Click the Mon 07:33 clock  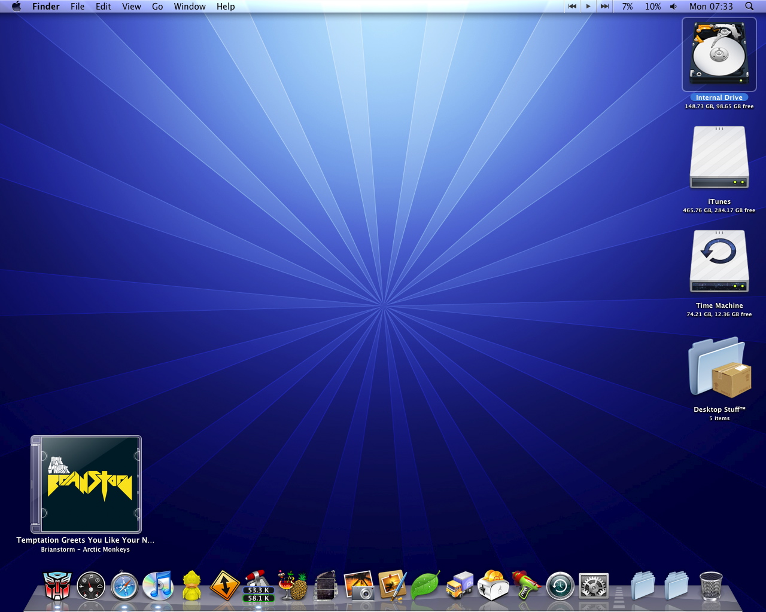click(711, 6)
